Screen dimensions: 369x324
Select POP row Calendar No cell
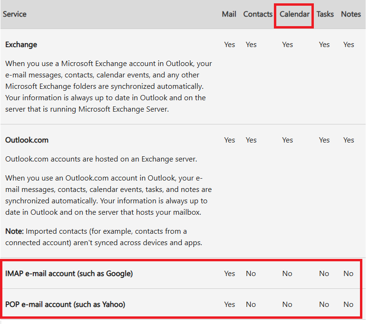coord(287,304)
